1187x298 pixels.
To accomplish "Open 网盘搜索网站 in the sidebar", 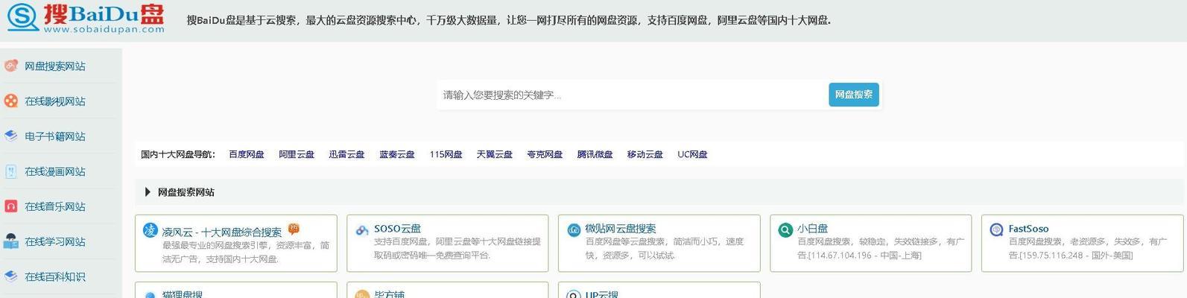I will pyautogui.click(x=55, y=66).
